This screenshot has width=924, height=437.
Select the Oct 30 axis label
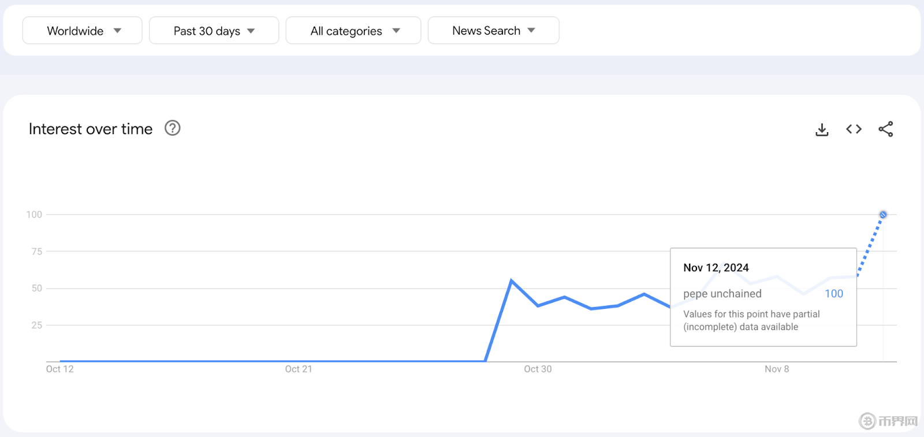538,369
